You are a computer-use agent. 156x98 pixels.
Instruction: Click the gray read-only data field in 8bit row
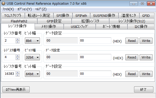point(62,41)
